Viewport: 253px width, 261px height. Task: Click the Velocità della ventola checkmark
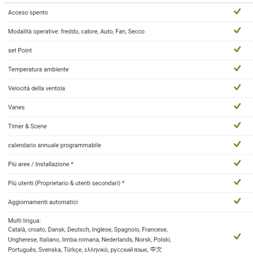(x=237, y=87)
